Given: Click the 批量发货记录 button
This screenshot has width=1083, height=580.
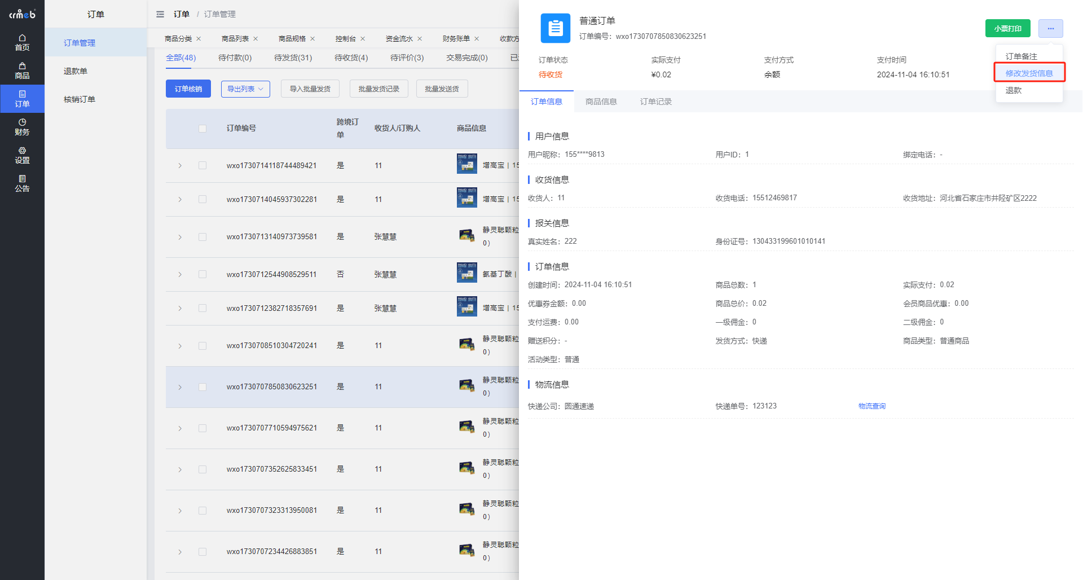Looking at the screenshot, I should point(378,89).
